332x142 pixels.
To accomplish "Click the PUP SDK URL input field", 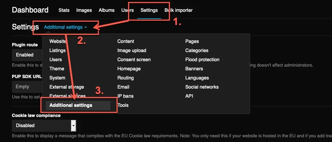I will point(27,87).
